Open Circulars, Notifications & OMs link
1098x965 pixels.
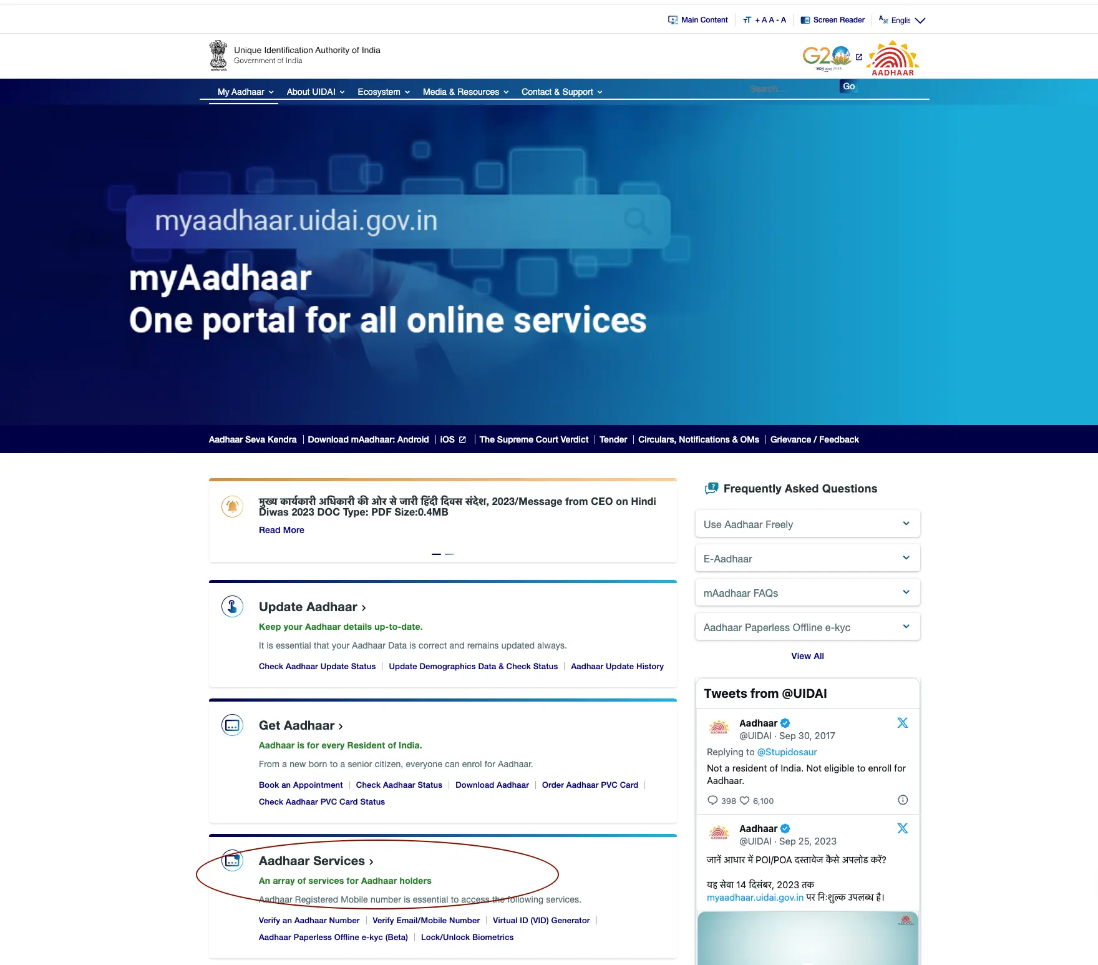[699, 439]
